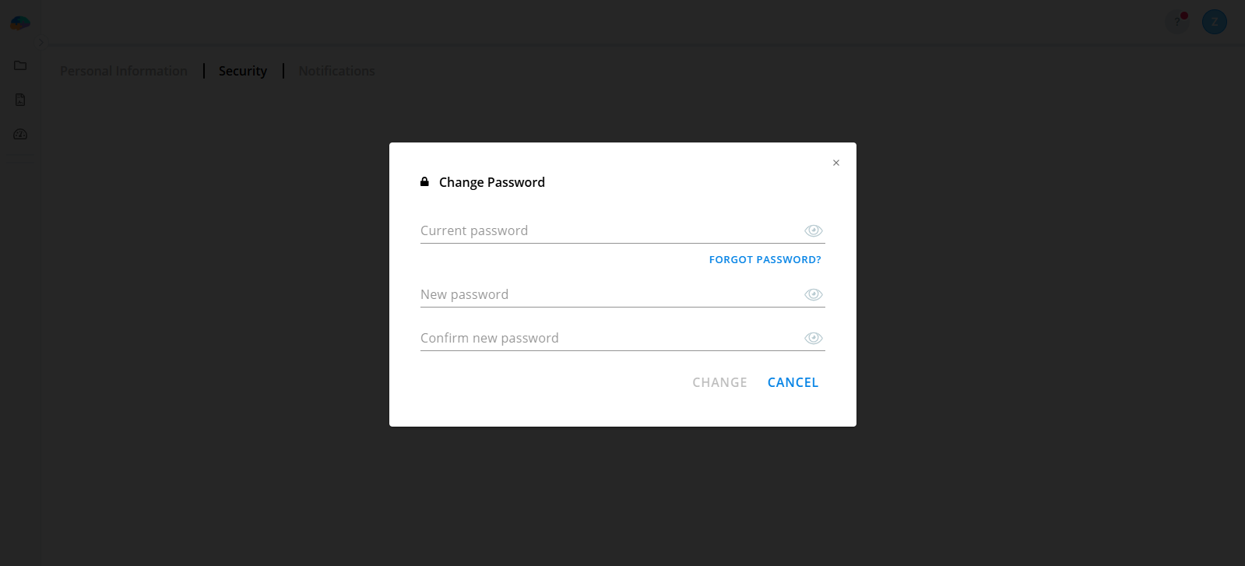Viewport: 1245px width, 566px height.
Task: Expand the sidebar with the chevron arrow
Action: click(x=42, y=42)
